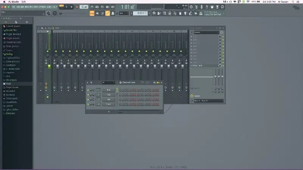
Task: Click the Snare channel button
Action: tap(109, 104)
